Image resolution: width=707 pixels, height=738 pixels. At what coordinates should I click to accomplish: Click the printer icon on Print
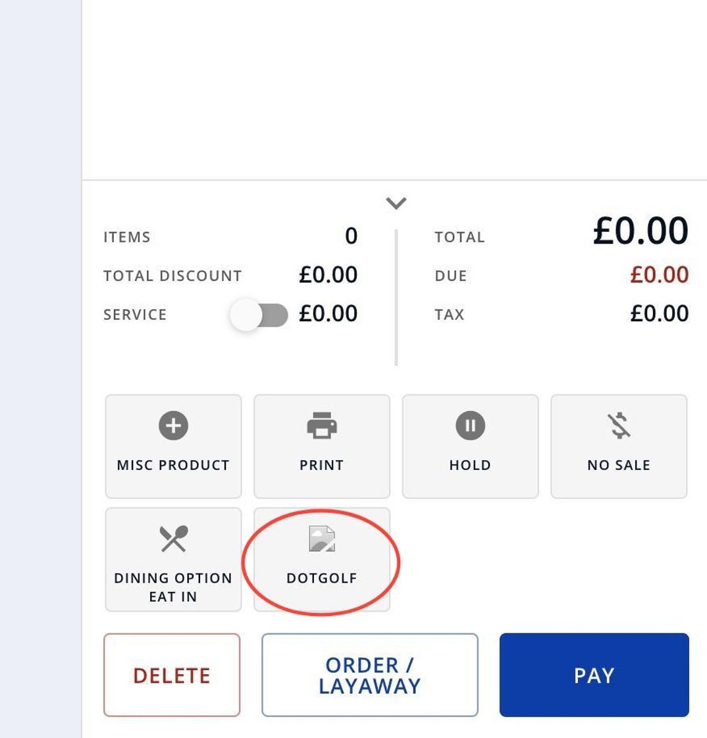[321, 425]
